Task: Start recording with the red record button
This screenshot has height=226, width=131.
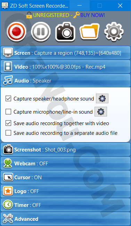Action: coord(16,32)
